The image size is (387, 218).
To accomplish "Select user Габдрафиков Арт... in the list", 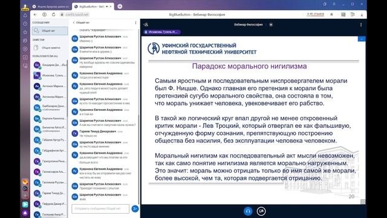I will coord(50,151).
